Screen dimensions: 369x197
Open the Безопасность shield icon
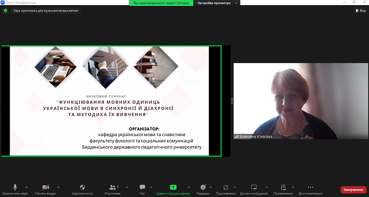[83, 187]
